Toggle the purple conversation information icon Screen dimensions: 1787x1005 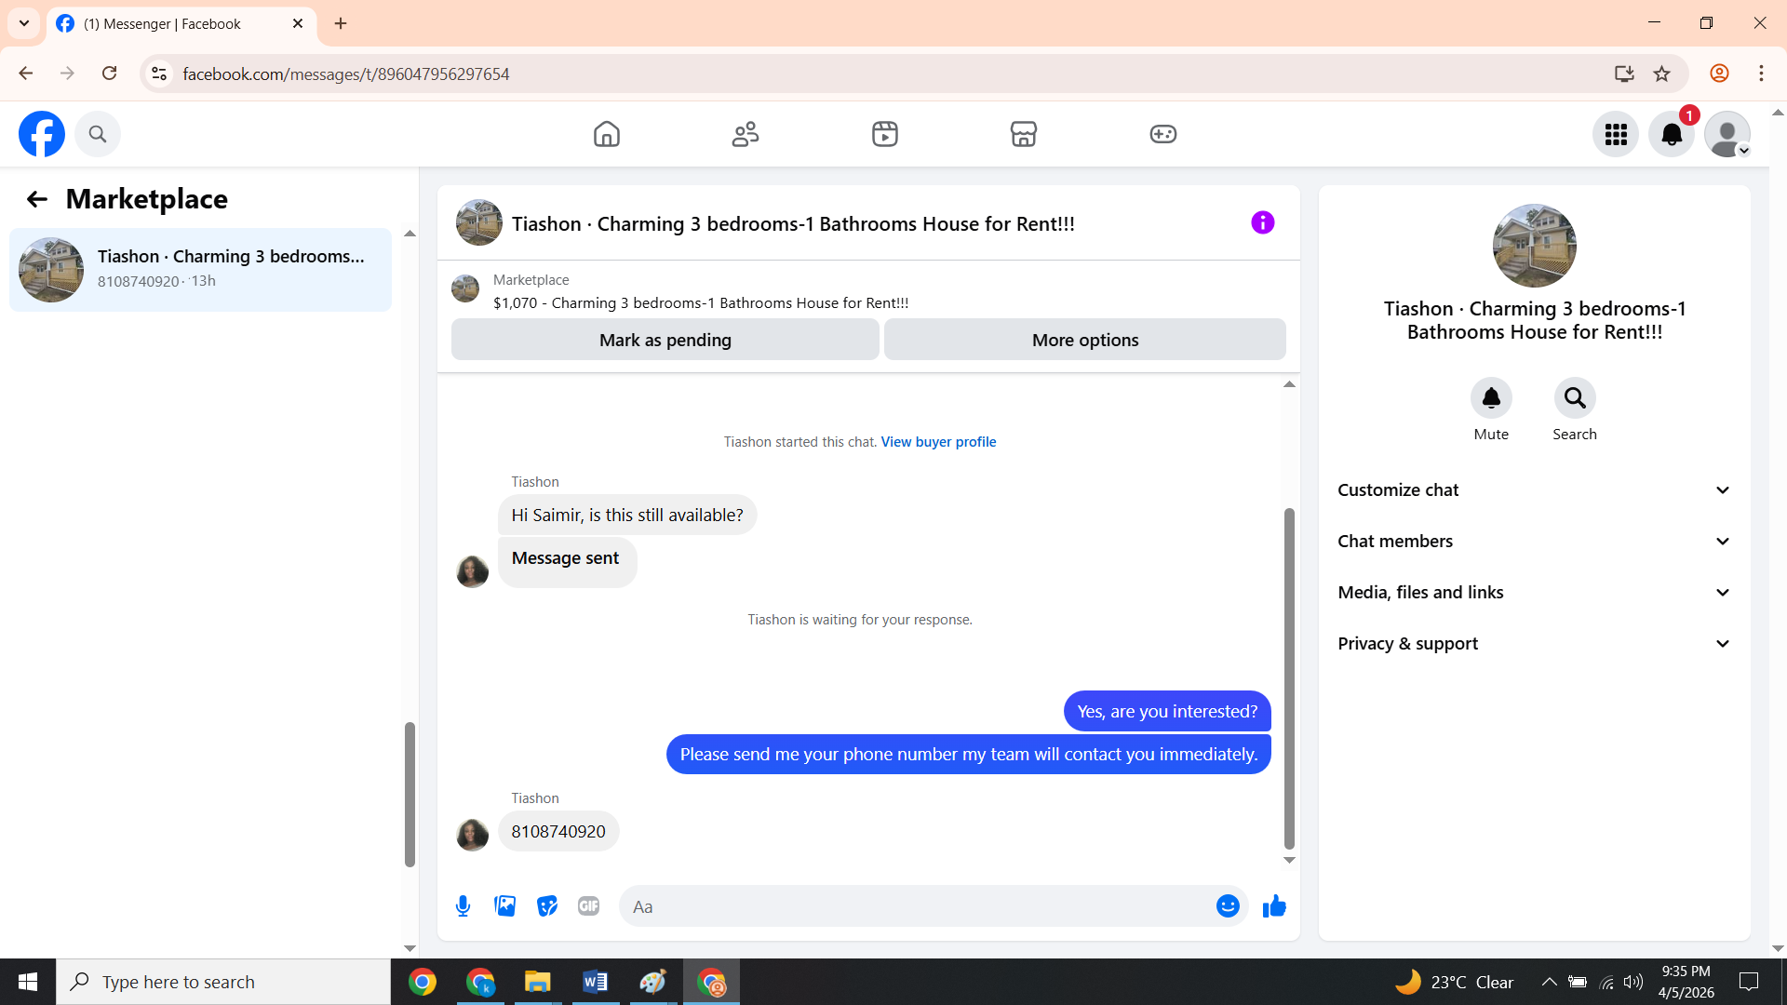1262,222
